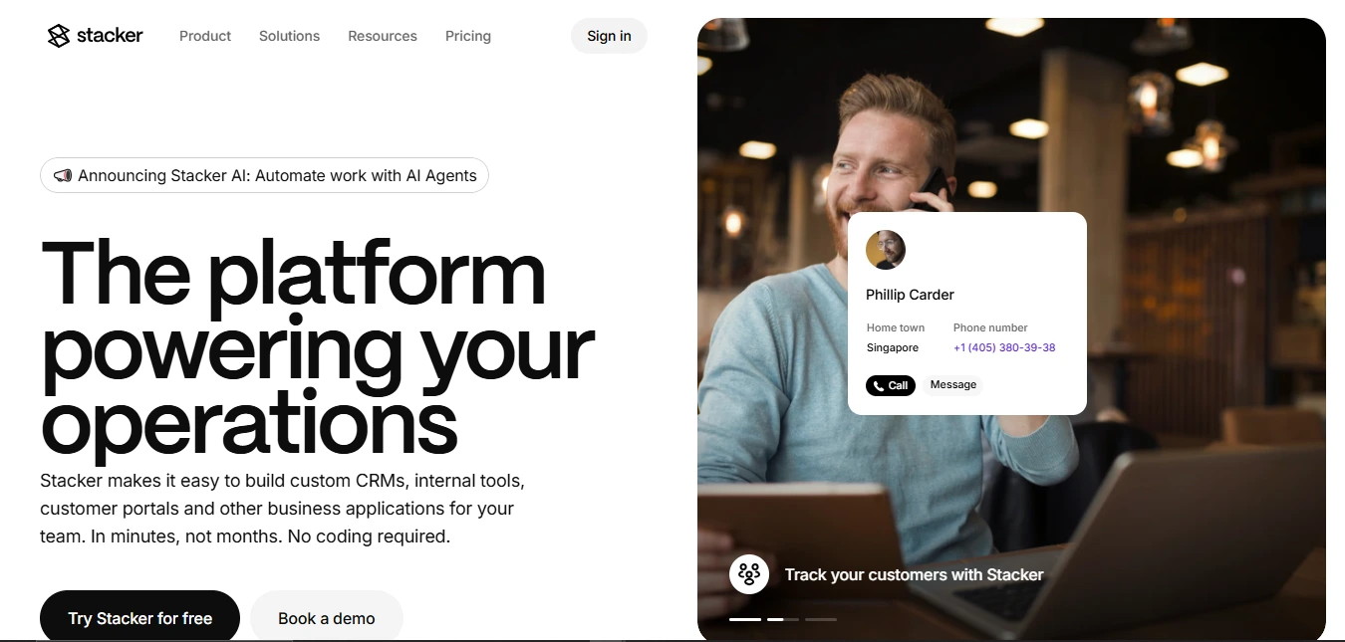
Task: Click the Track your customers with Stacker caption
Action: 914,574
